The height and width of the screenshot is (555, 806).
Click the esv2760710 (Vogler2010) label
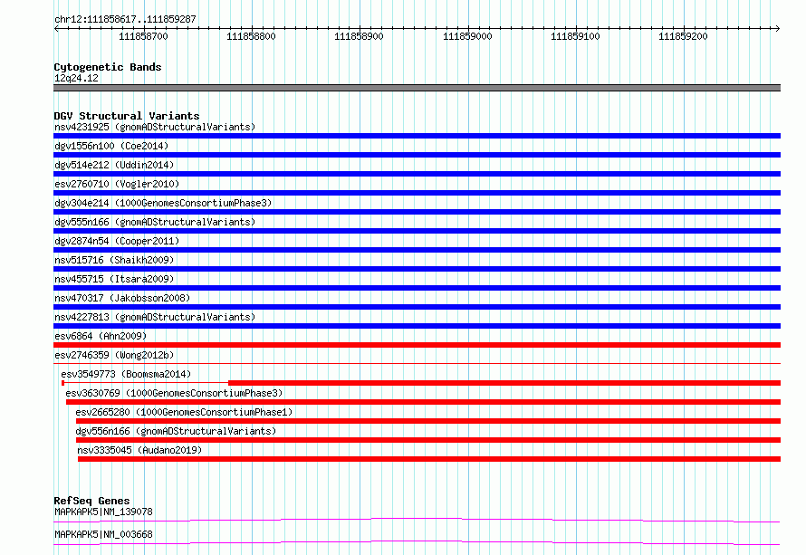coord(117,184)
